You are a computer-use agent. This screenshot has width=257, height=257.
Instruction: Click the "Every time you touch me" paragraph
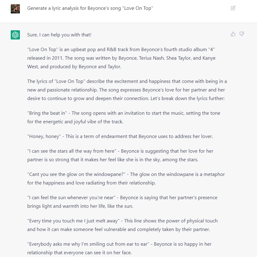pyautogui.click(x=122, y=225)
